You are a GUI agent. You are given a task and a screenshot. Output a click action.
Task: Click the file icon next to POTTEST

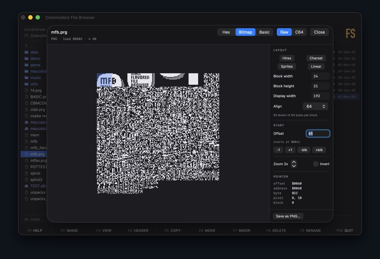click(27, 167)
